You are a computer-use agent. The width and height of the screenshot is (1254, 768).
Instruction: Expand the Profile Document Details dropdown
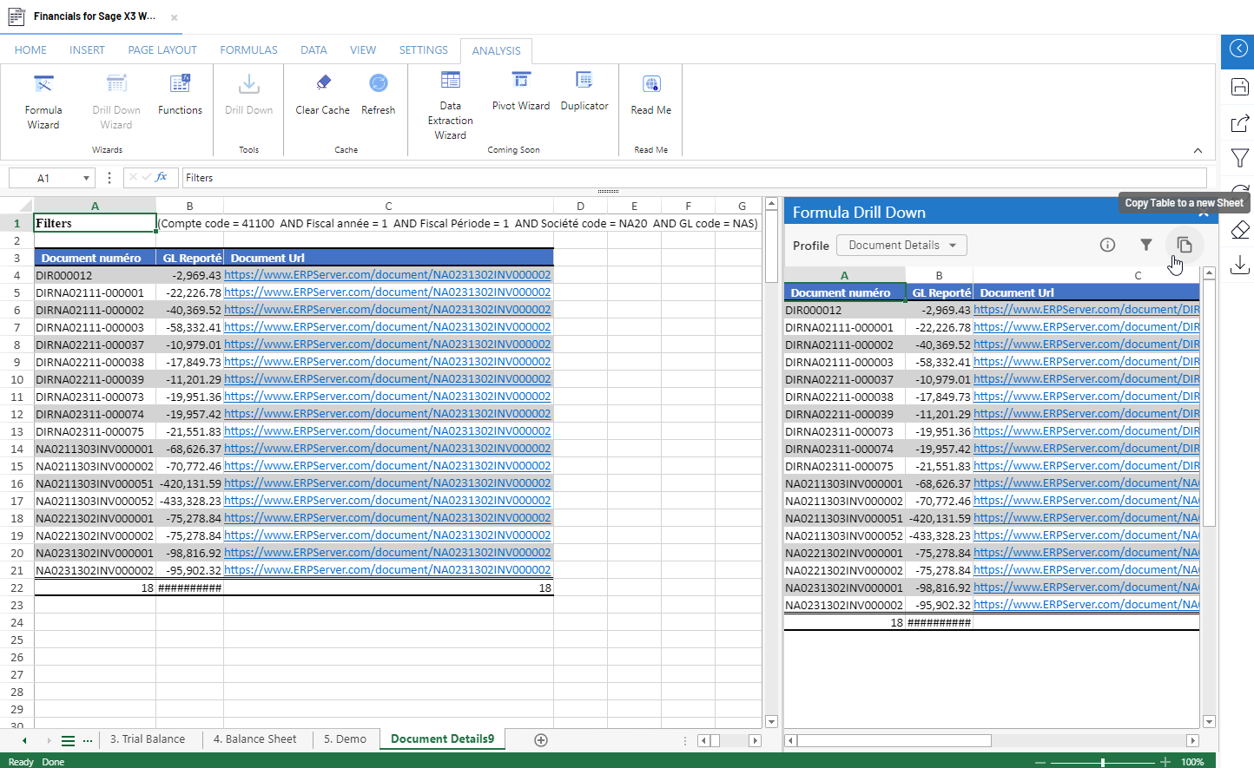(x=901, y=246)
